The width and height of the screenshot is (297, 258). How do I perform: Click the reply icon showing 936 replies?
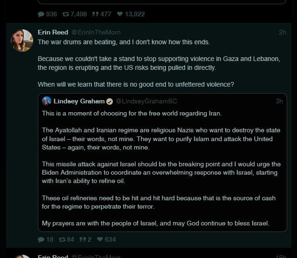[41, 14]
